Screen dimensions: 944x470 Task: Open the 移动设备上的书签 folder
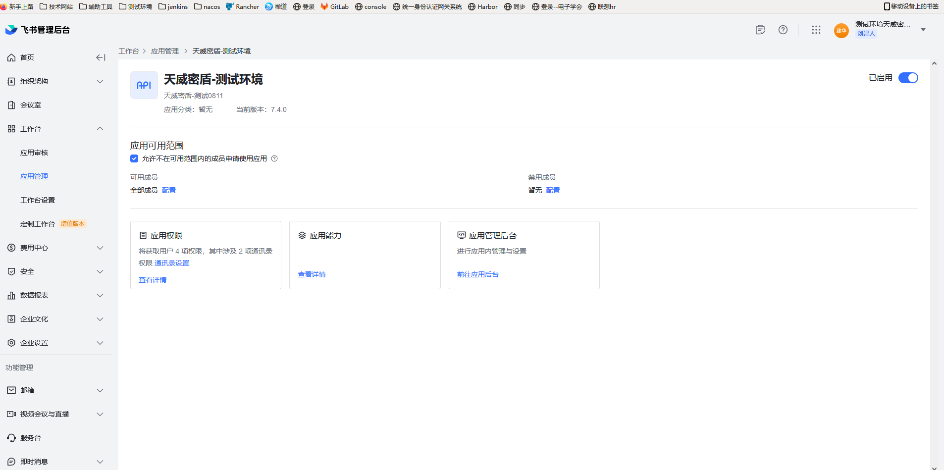(x=911, y=6)
